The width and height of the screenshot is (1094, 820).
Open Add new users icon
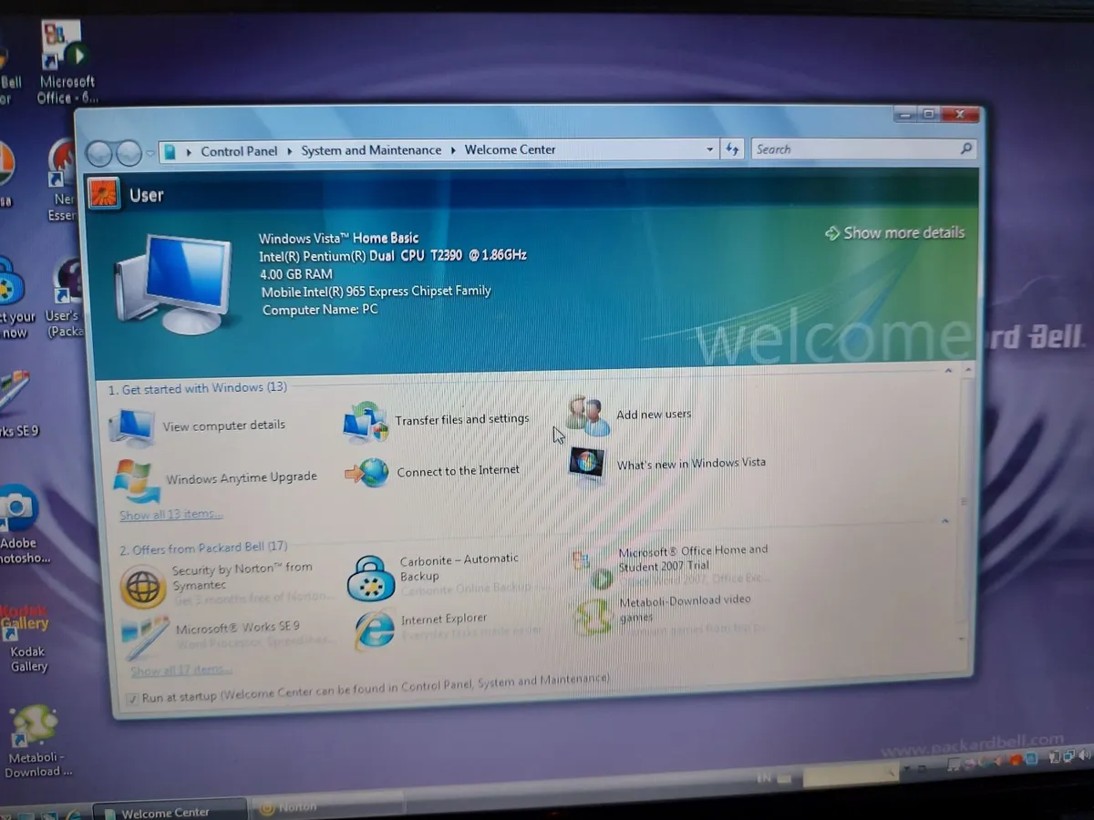[x=588, y=415]
